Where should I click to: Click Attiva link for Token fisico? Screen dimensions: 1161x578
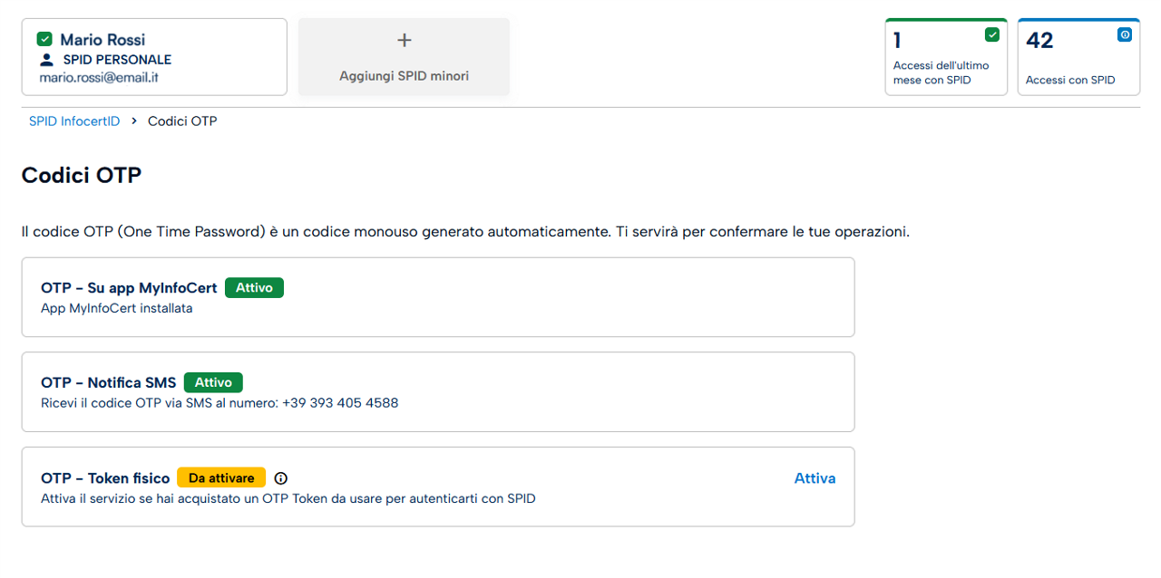[815, 478]
